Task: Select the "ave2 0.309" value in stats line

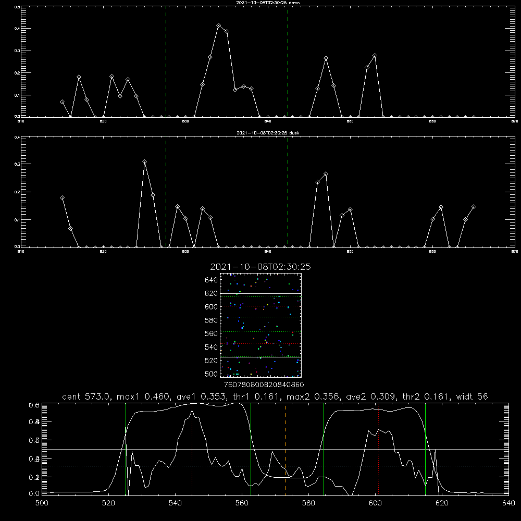Action: pyautogui.click(x=371, y=396)
